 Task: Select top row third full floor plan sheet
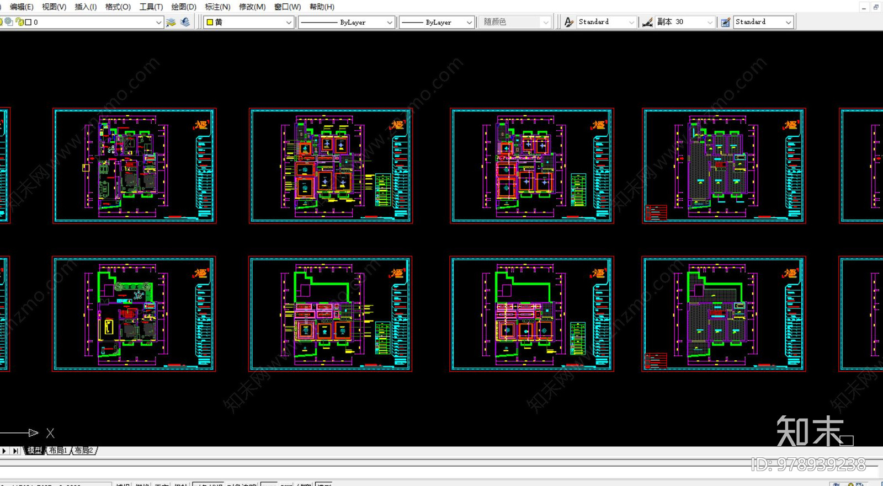click(x=533, y=166)
